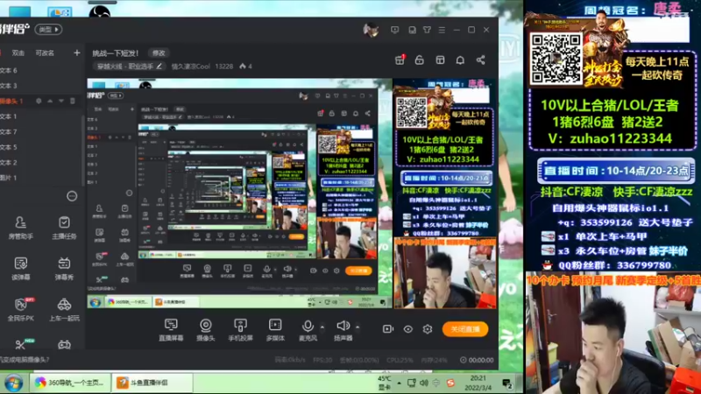Select the 文本 5 source
The height and width of the screenshot is (394, 701).
[41, 147]
